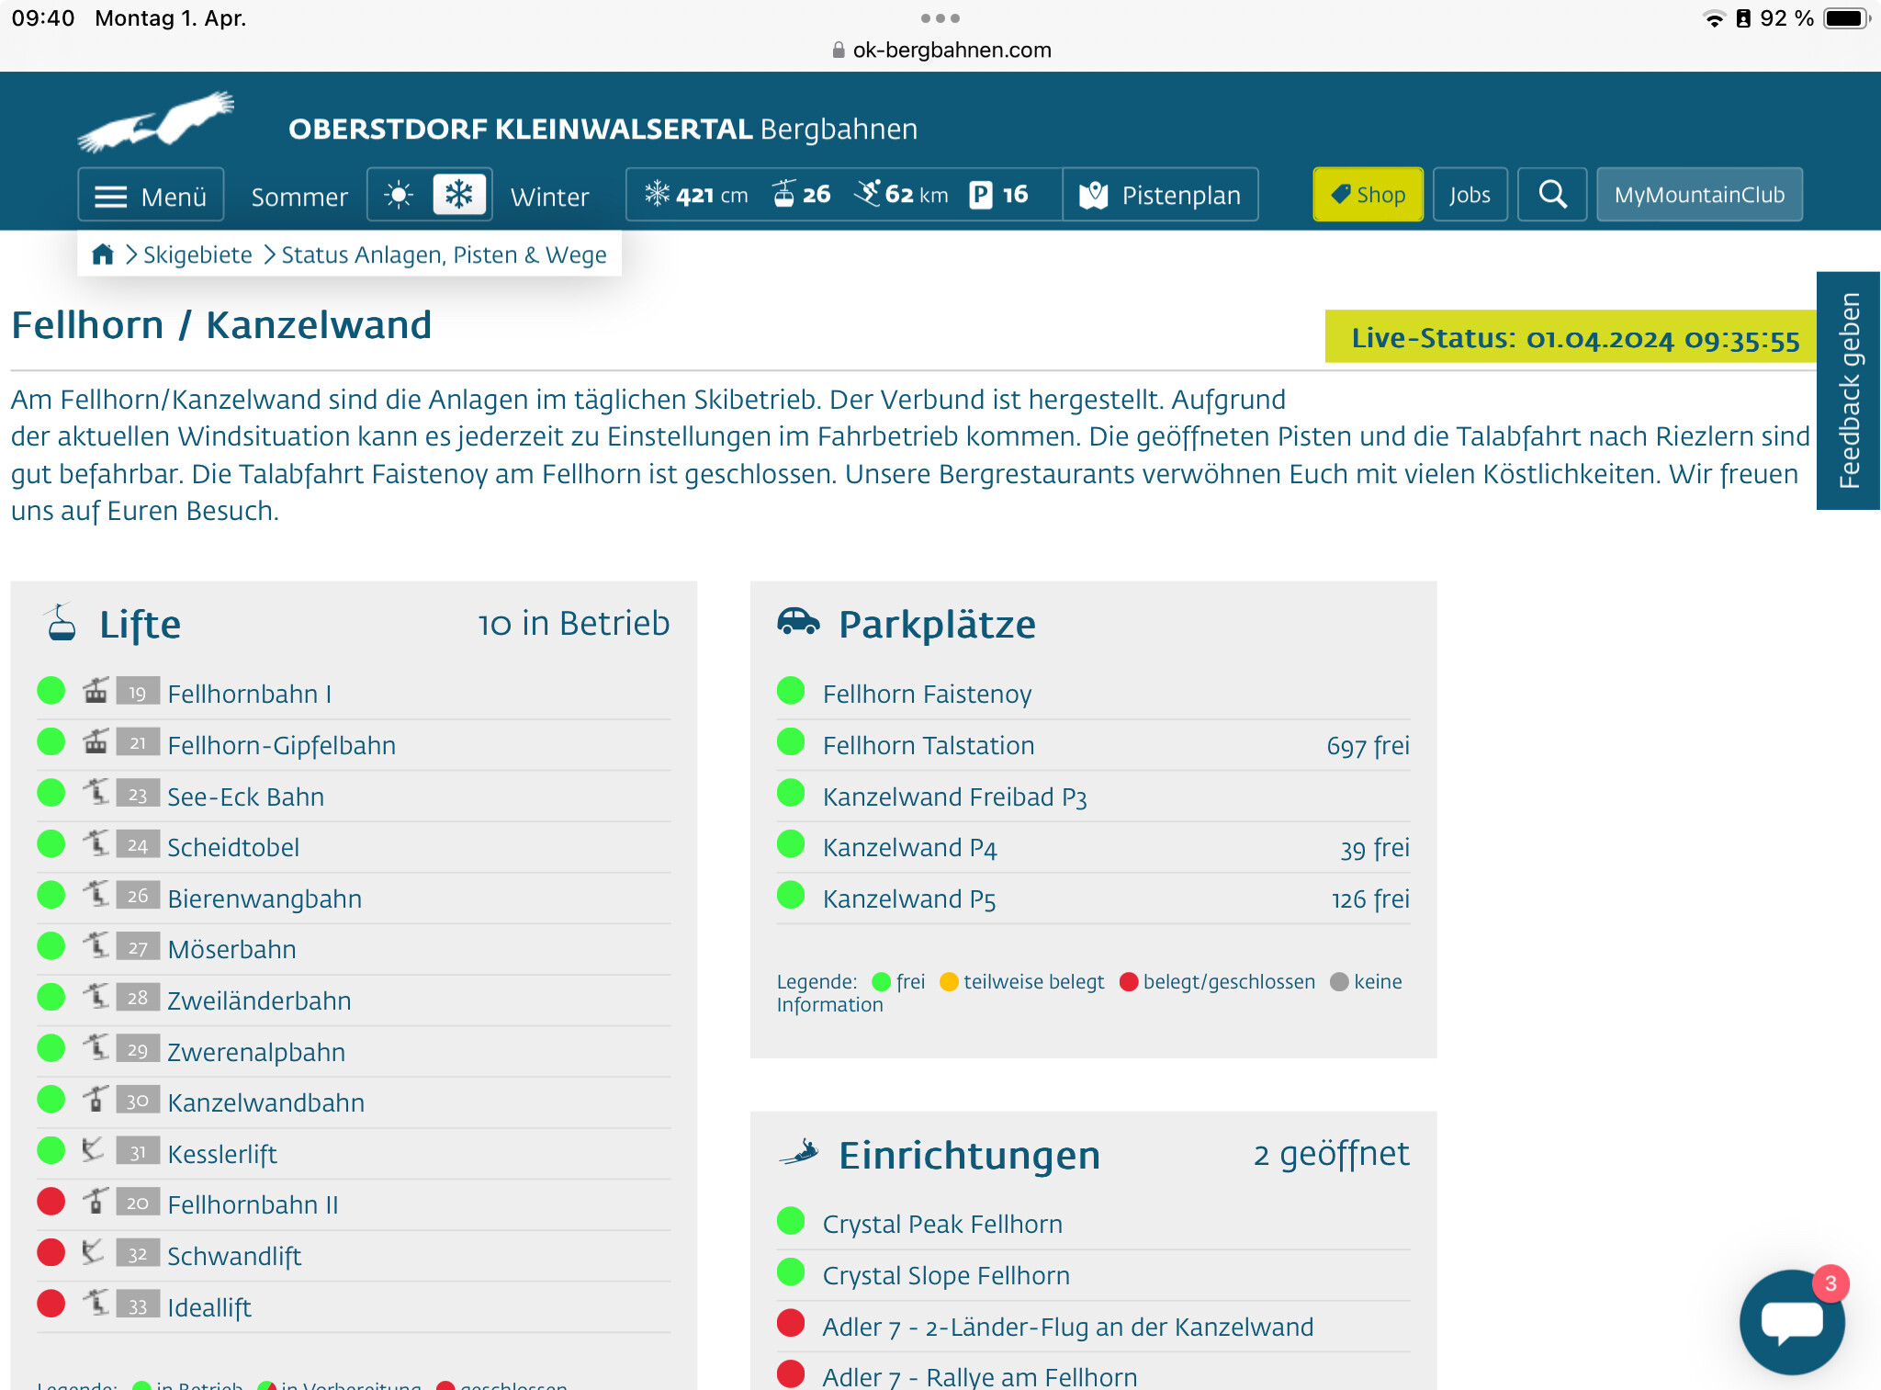Open the Pistenplan map

[1161, 195]
